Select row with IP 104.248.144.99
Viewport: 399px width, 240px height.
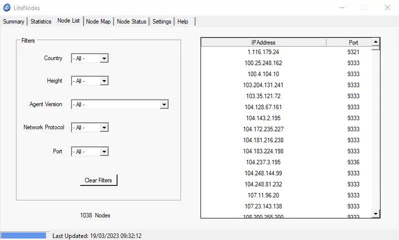[x=286, y=173]
